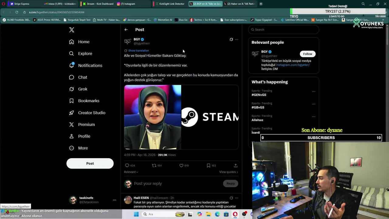Open the Windows Start menu
The height and width of the screenshot is (219, 389).
click(136, 214)
